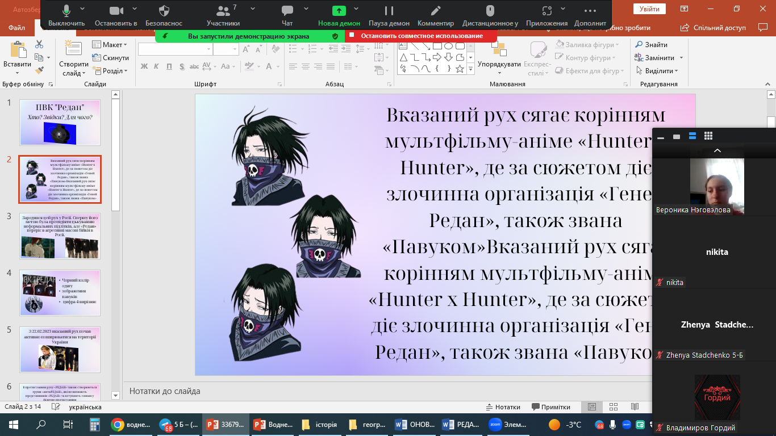Select slide 4 thumbnail
The image size is (776, 436).
tap(60, 292)
